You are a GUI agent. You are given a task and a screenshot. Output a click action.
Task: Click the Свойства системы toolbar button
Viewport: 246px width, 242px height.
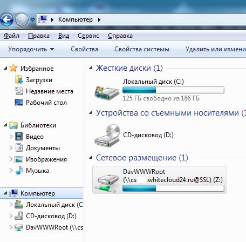142,49
